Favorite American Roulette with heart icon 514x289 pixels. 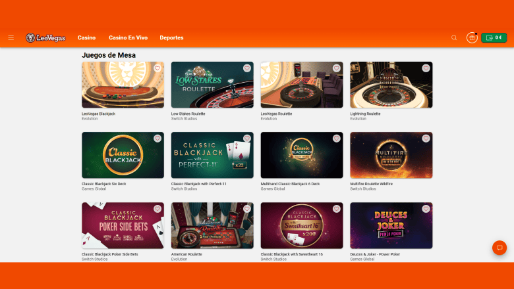[247, 209]
